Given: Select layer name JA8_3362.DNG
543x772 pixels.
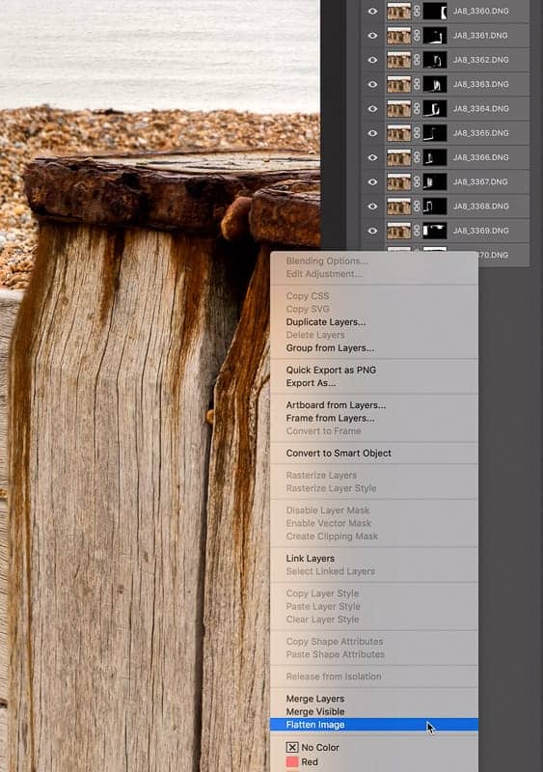Looking at the screenshot, I should coord(481,60).
